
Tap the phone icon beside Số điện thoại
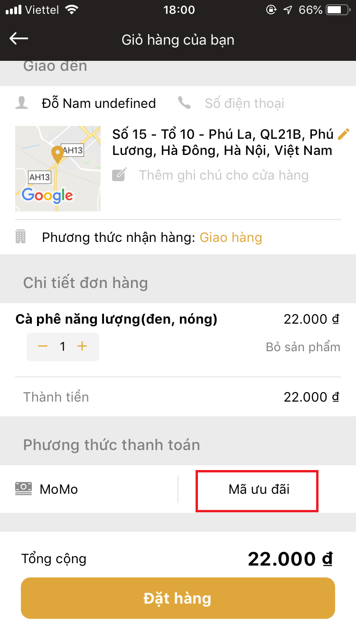[184, 103]
